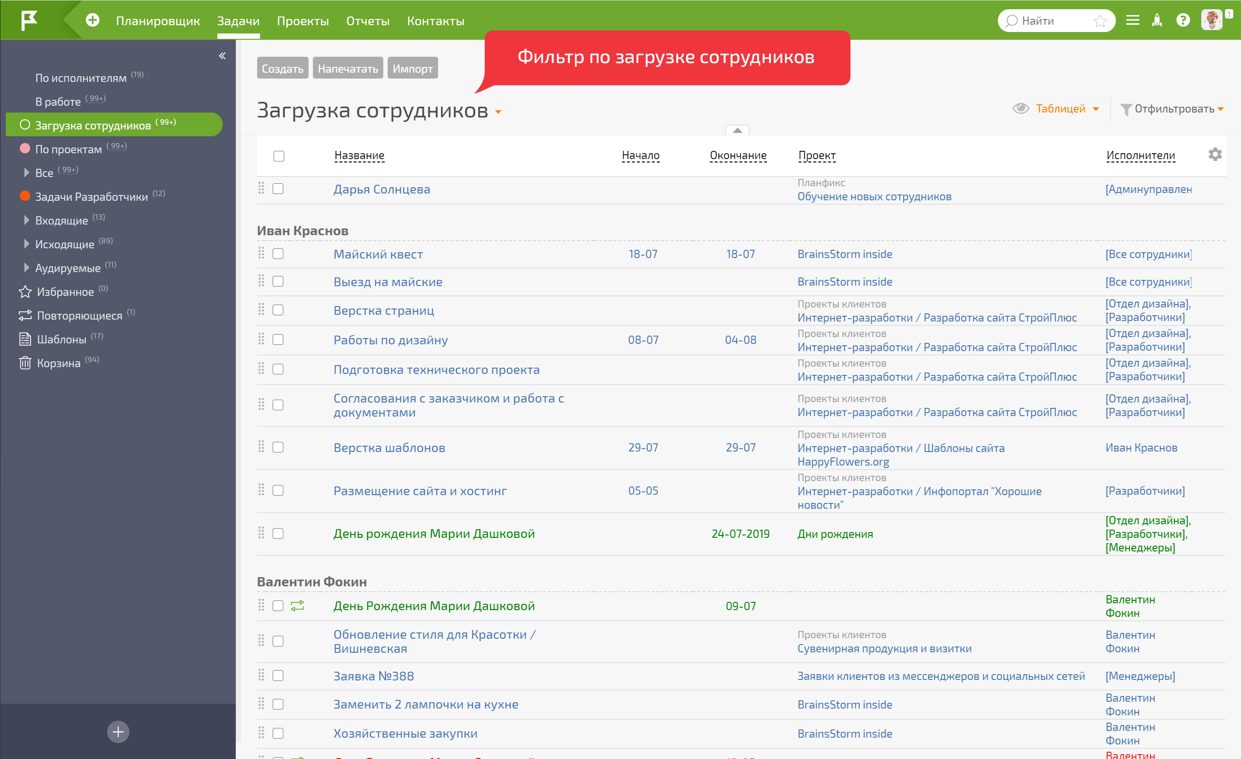Grab handle of Заявка №388 row

tap(261, 675)
